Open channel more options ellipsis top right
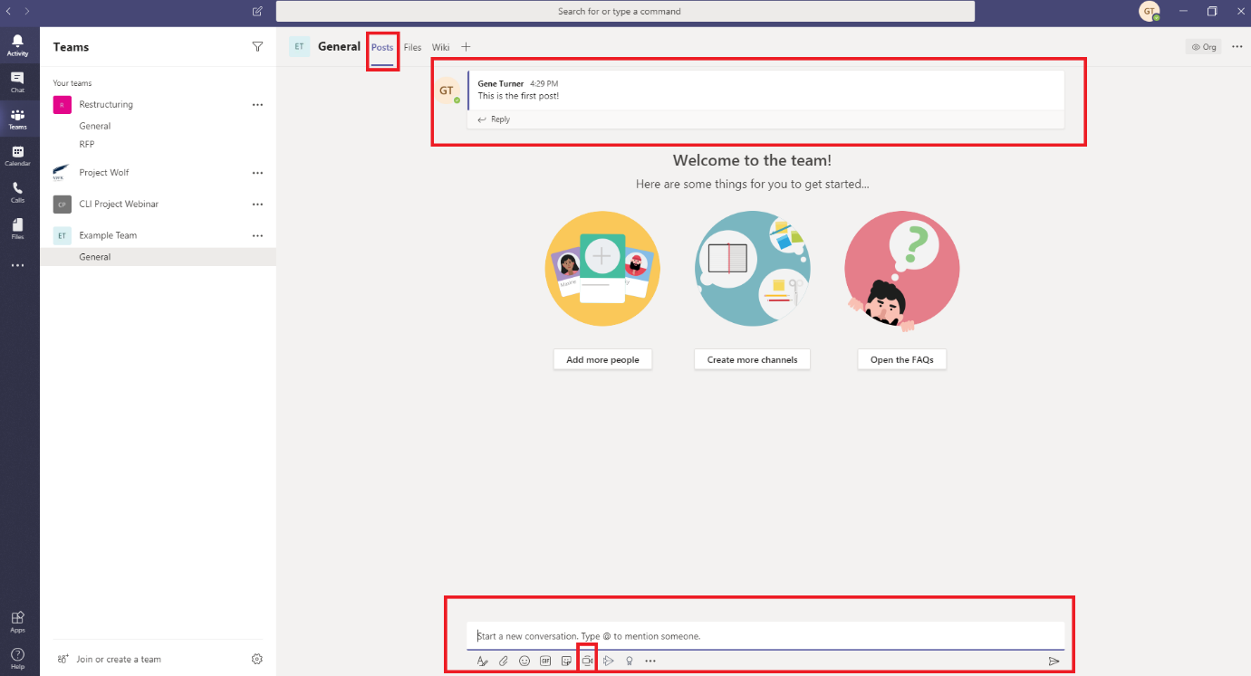This screenshot has width=1251, height=676. pos(1237,47)
